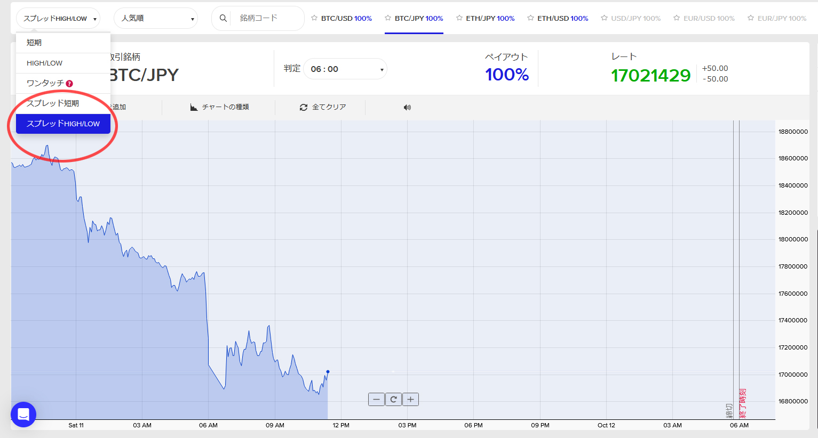Click the chat support bubble icon
Image resolution: width=818 pixels, height=438 pixels.
click(x=23, y=414)
